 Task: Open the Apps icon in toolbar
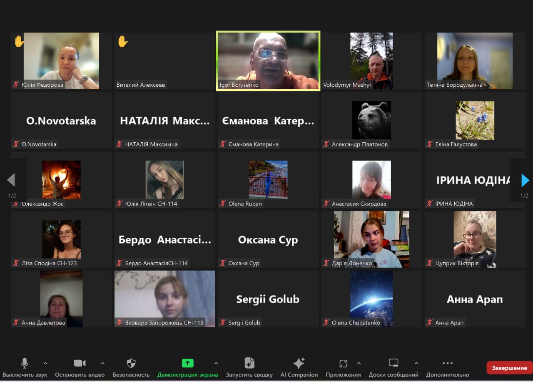click(x=343, y=363)
